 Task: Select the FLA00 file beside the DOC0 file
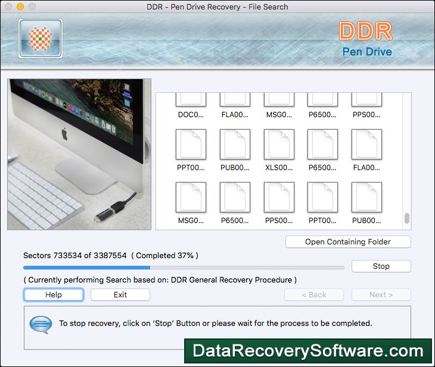[x=235, y=101]
